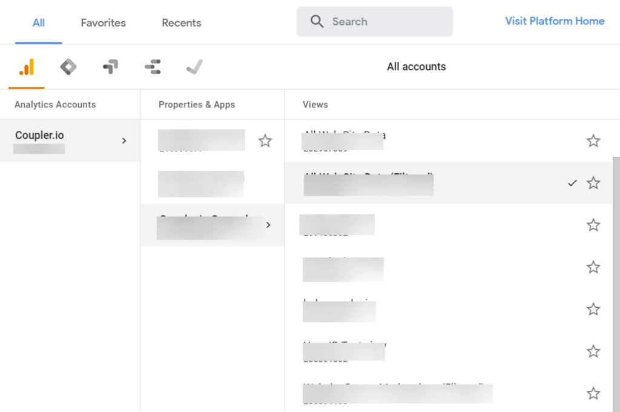This screenshot has height=412, width=620.
Task: Favorite the All Web Site Data (Filtered) view
Action: (x=593, y=182)
